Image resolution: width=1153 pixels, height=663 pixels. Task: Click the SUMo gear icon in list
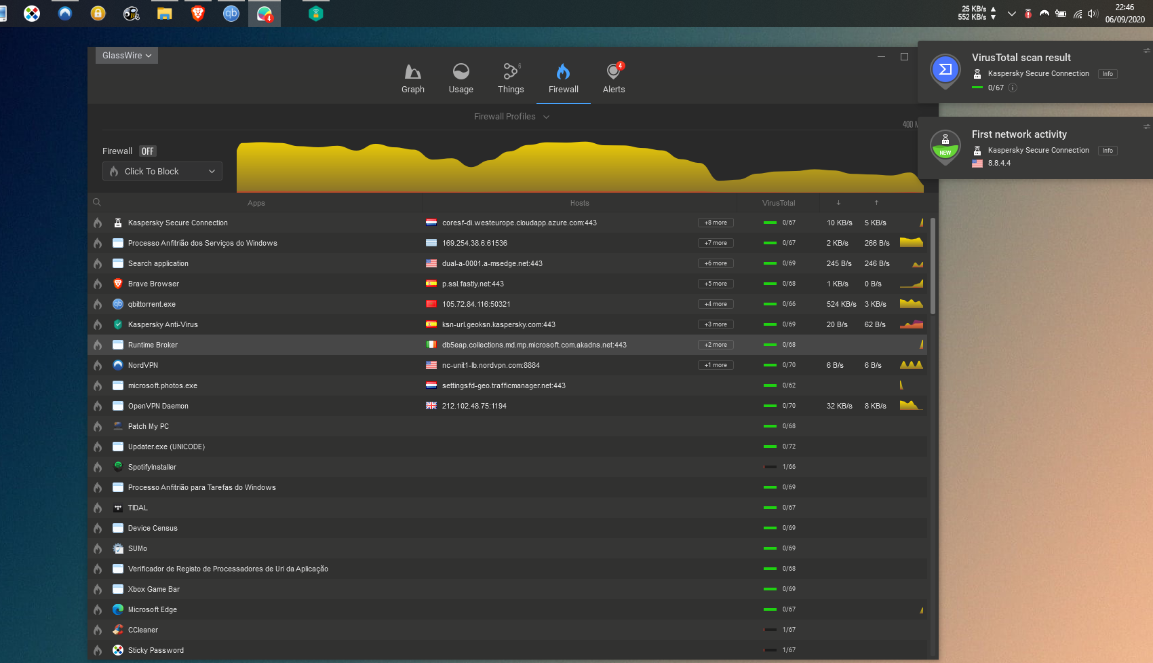click(118, 548)
